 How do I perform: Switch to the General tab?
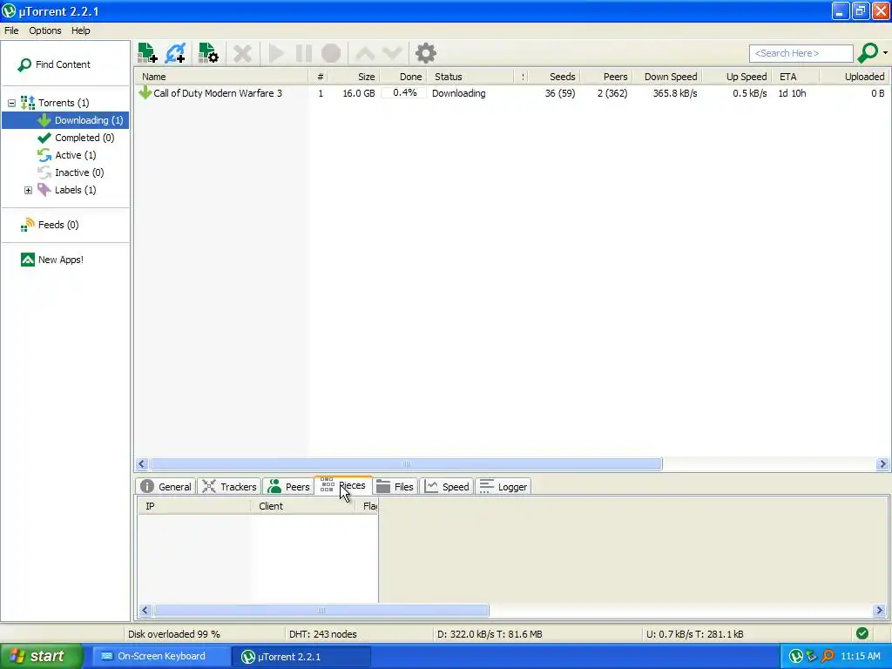166,487
